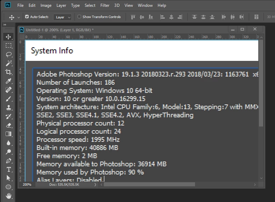Select the Pen tool
The image size is (275, 202).
click(8, 161)
